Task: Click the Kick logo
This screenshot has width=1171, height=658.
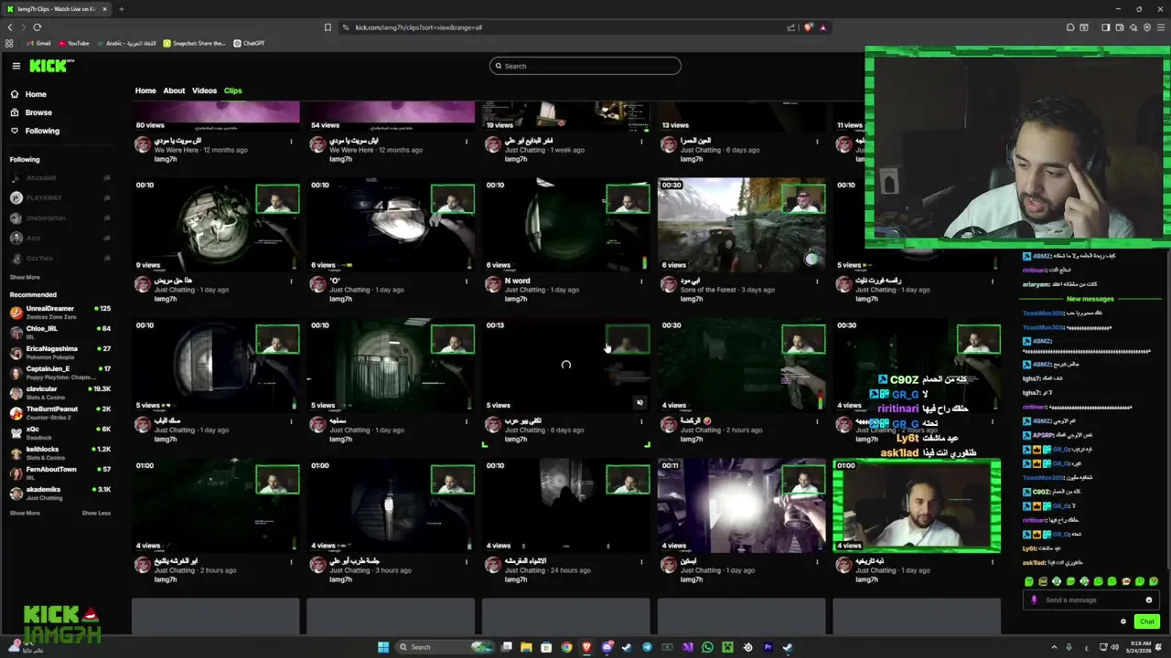Action: pyautogui.click(x=50, y=66)
